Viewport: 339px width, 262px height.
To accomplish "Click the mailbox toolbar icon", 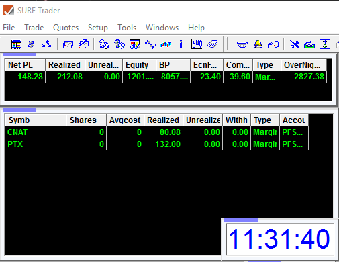I will tap(273, 44).
